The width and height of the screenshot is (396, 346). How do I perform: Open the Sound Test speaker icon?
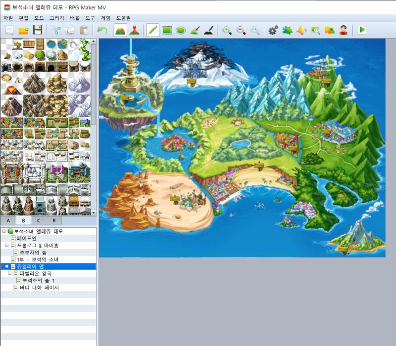tap(301, 30)
